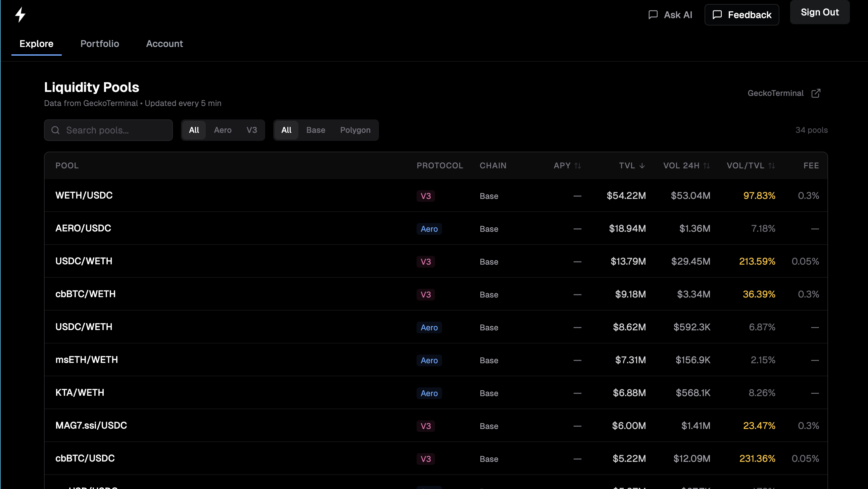868x489 pixels.
Task: Click the lightning bolt app logo
Action: (21, 14)
